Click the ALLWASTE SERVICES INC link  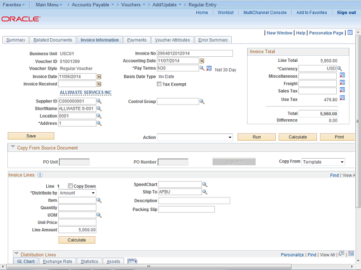coord(85,92)
